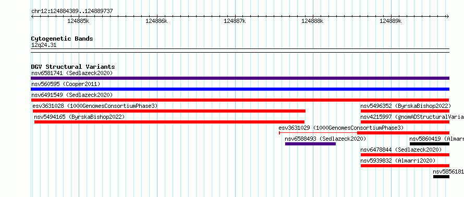Select the red nsv5494165 variant bar

pyautogui.click(x=169, y=122)
